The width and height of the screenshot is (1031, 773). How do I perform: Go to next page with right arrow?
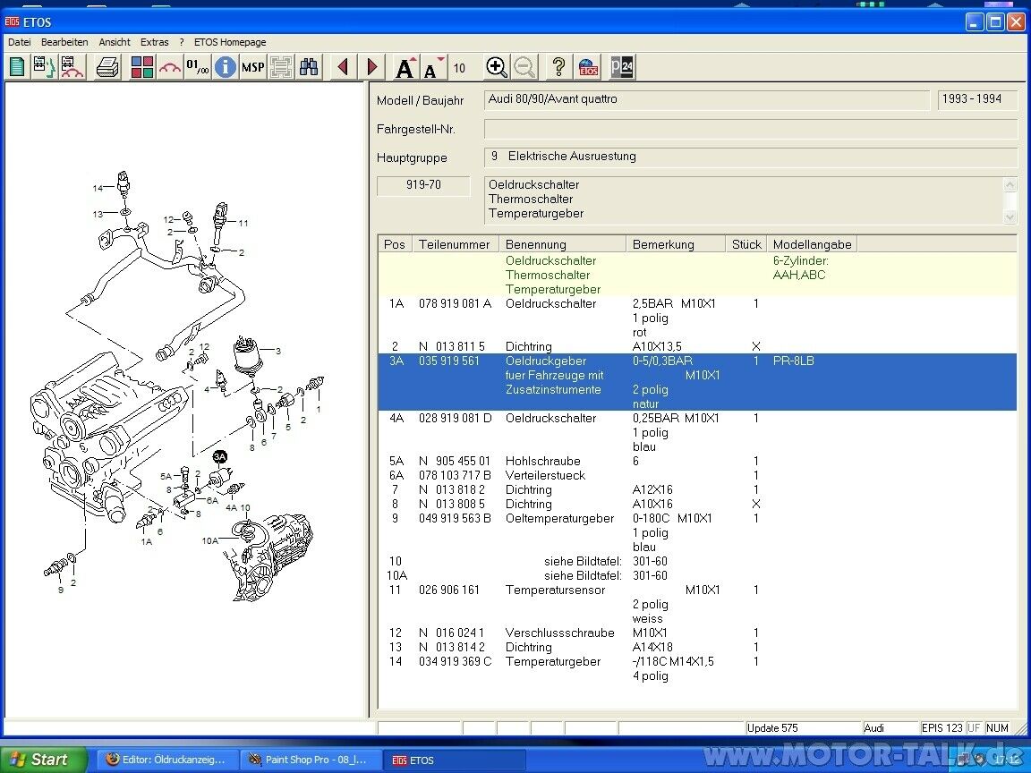(x=372, y=67)
